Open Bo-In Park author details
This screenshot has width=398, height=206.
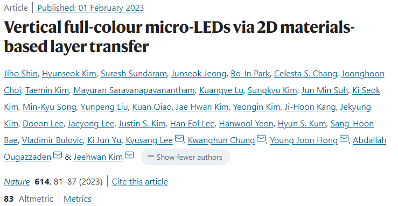pyautogui.click(x=250, y=74)
